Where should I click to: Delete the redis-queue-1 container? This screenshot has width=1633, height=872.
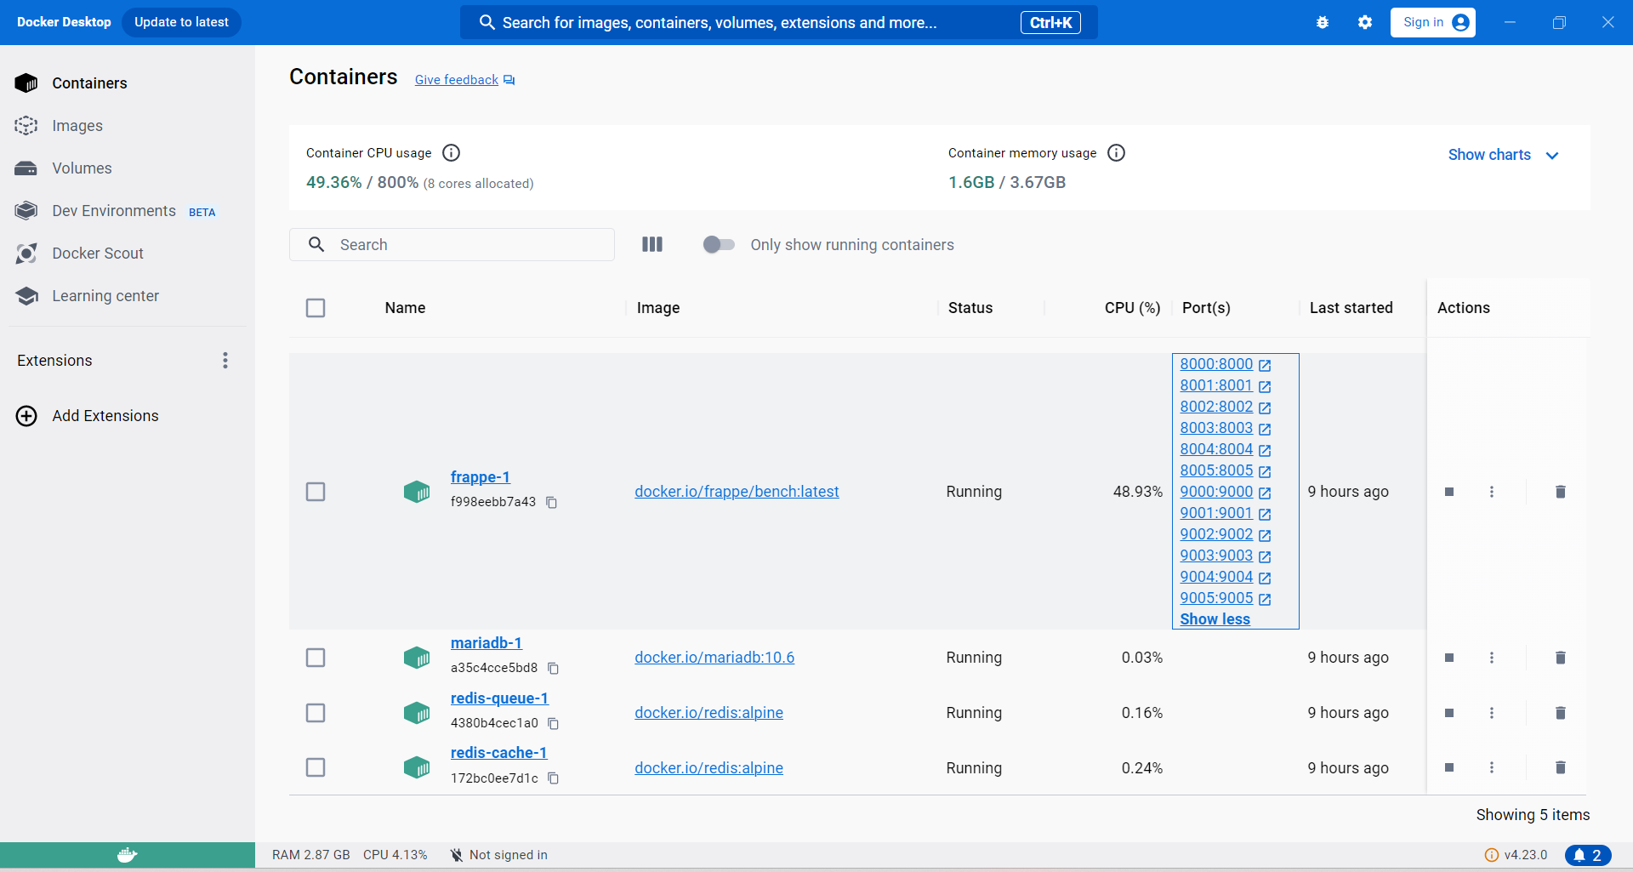(1561, 713)
